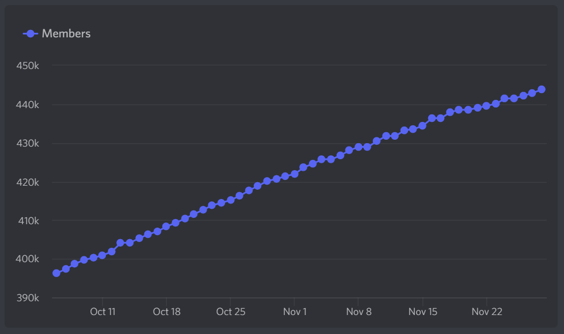The height and width of the screenshot is (334, 564).
Task: Click the Oct 25 axis label
Action: (x=231, y=312)
